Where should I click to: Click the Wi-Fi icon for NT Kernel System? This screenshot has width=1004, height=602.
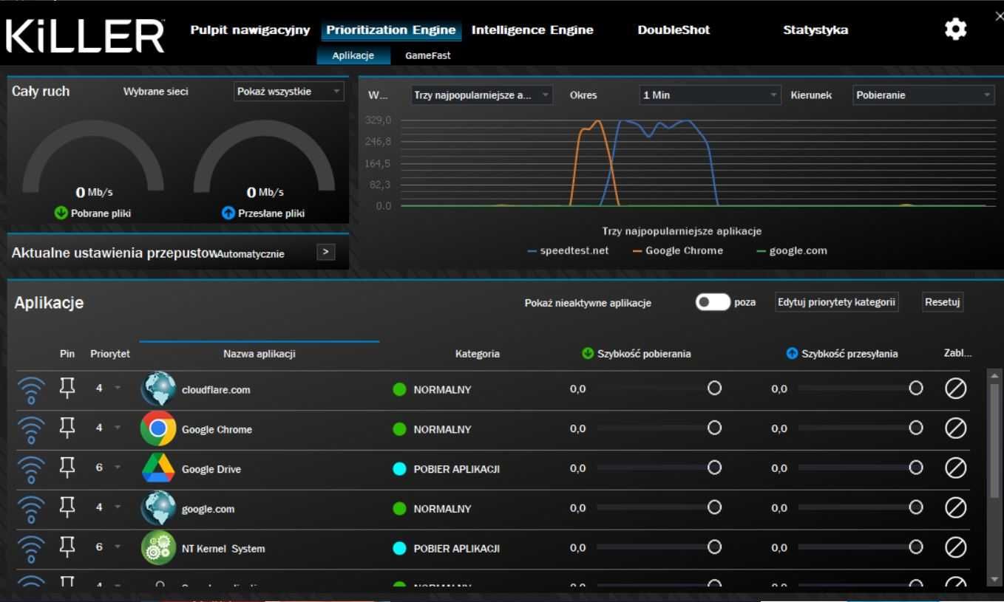coord(32,549)
